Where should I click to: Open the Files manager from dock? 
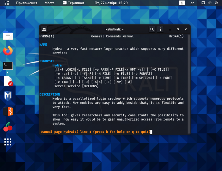pos(8,35)
